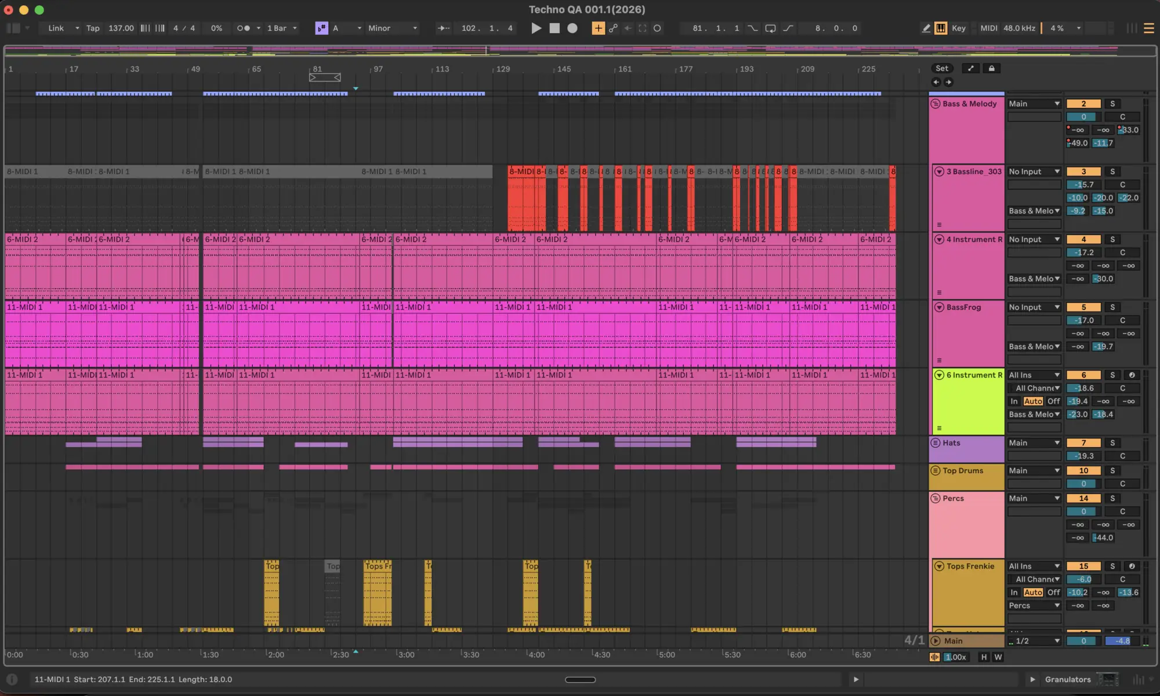Click the Stop transport button
This screenshot has width=1160, height=696.
(554, 28)
